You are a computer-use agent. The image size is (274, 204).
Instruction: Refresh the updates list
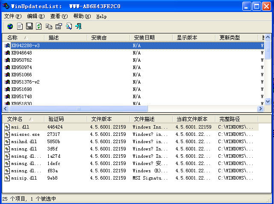38,27
